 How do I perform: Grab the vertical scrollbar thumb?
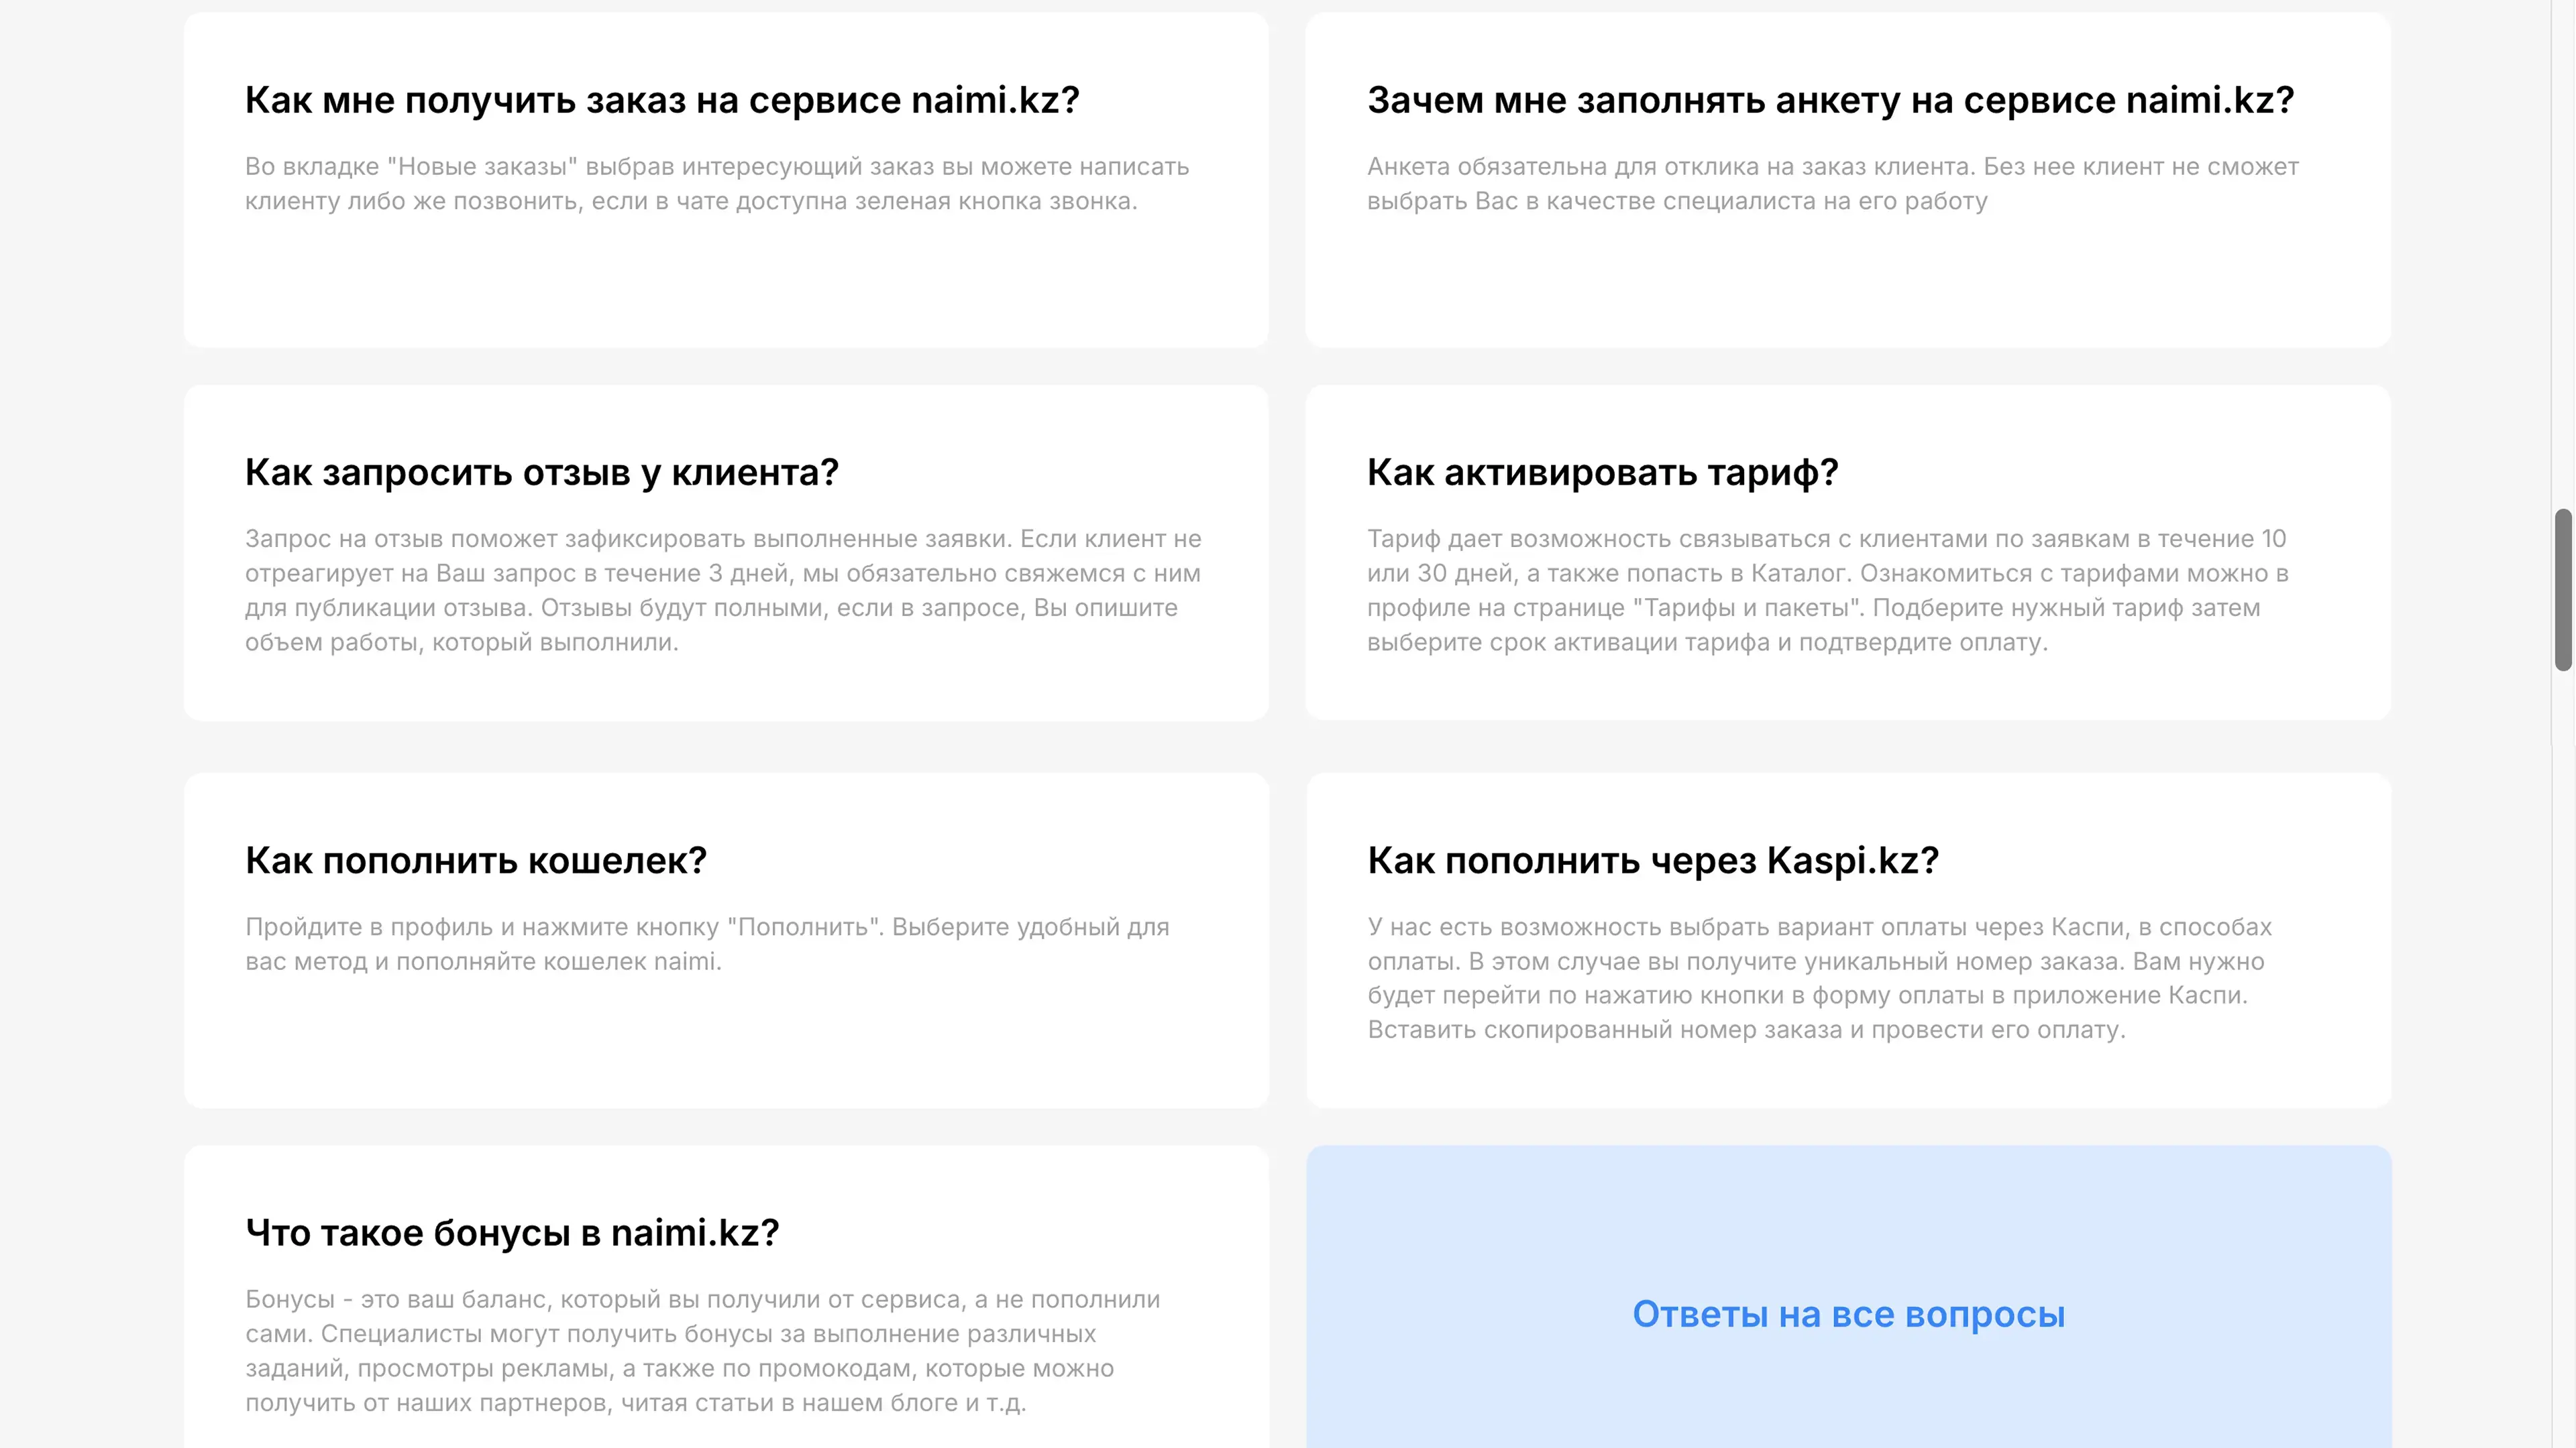coord(2563,590)
